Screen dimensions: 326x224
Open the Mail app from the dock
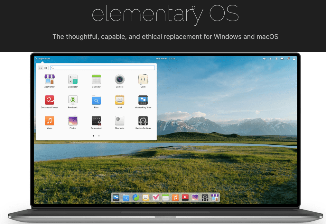click(x=145, y=197)
